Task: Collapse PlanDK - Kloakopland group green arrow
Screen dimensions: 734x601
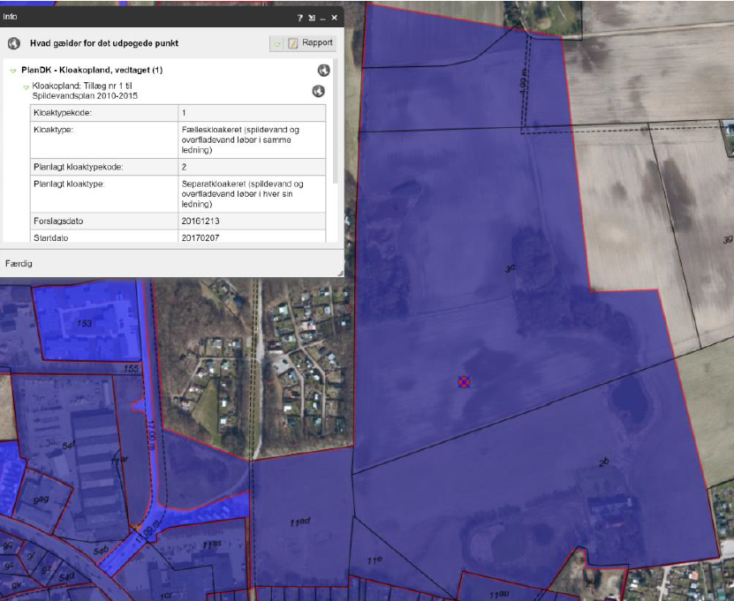Action: point(14,71)
